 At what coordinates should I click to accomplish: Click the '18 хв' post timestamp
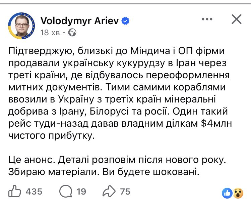[x=50, y=33]
